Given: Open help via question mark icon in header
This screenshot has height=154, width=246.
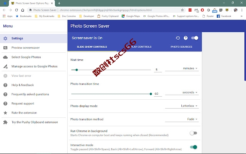Looking at the screenshot, I should 186,38.
